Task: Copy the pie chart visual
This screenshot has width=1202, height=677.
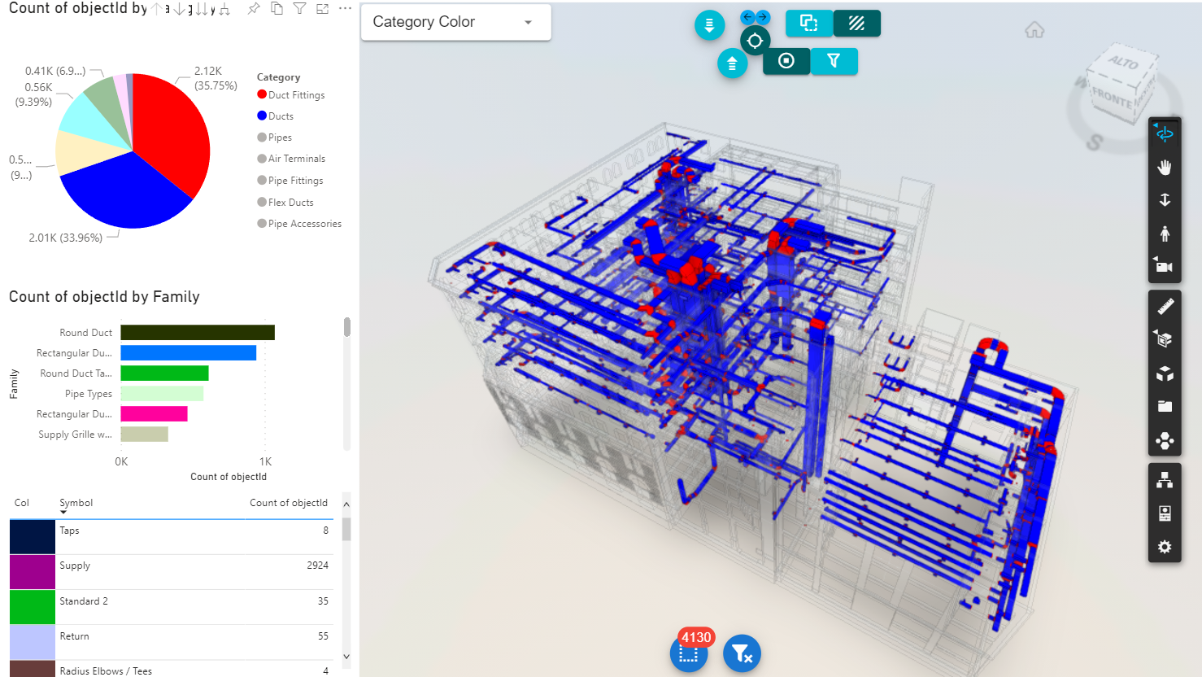Action: click(277, 8)
